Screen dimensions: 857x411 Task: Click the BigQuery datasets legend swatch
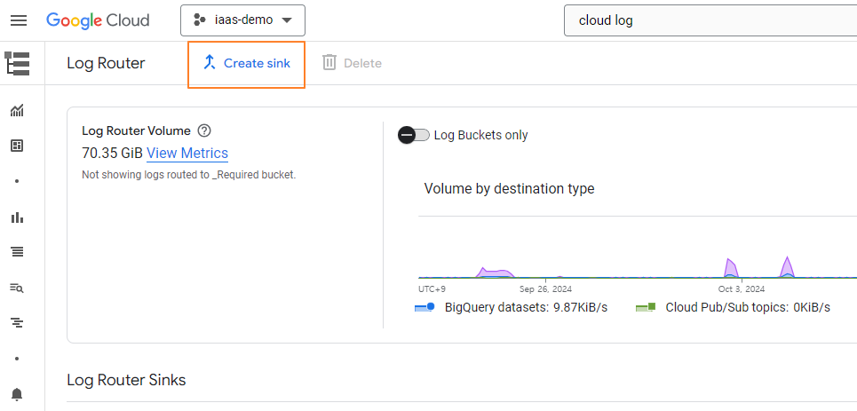tap(425, 308)
